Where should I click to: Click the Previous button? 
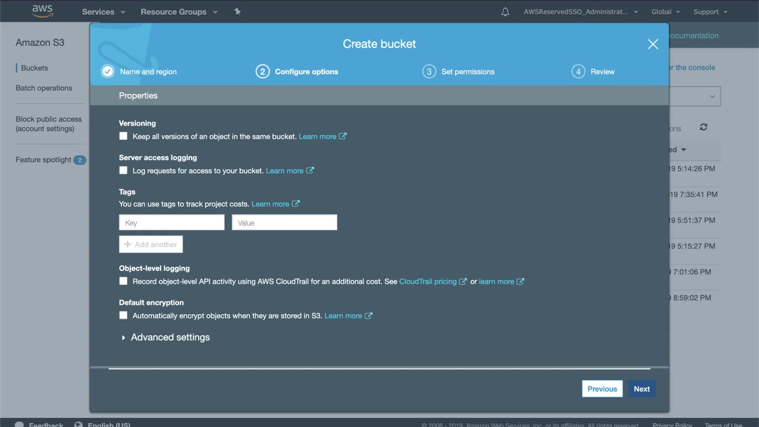pyautogui.click(x=602, y=389)
